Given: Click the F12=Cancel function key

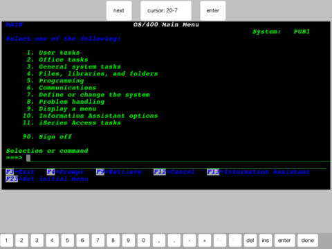Looking at the screenshot, I should (x=174, y=172).
